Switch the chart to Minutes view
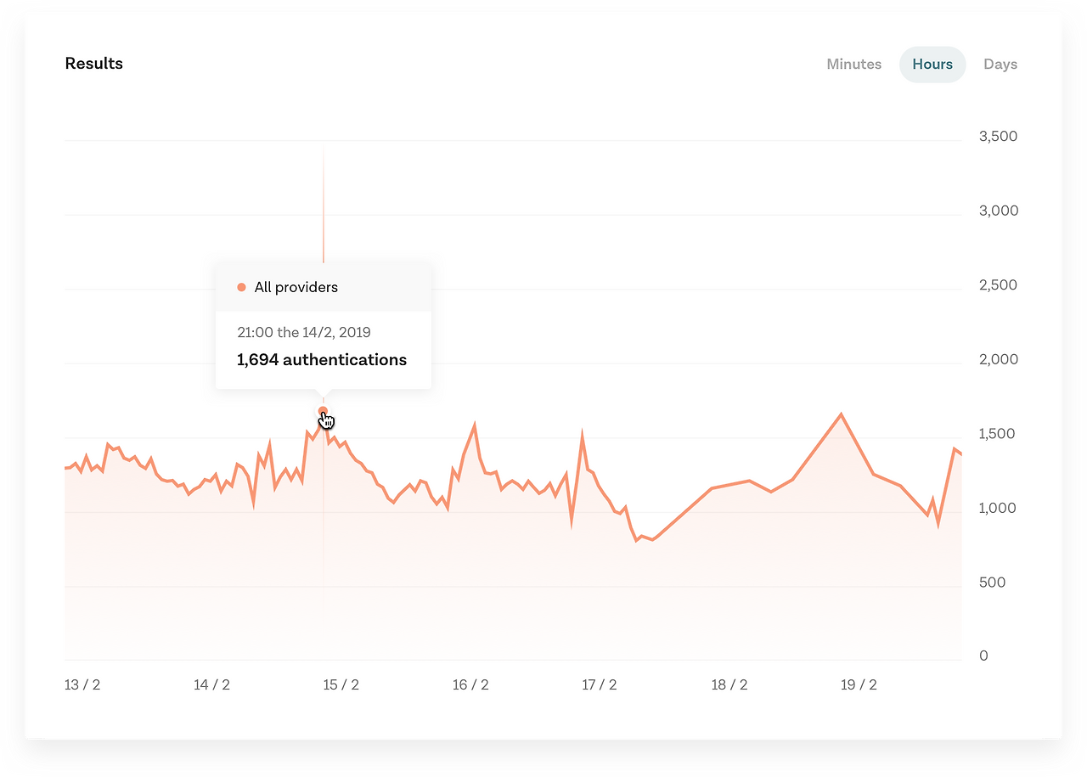Screen dimensions: 1087x777 click(x=853, y=65)
